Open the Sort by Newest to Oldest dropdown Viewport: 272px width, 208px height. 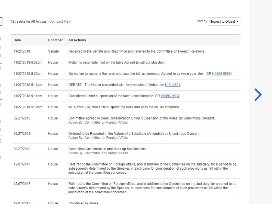click(224, 22)
